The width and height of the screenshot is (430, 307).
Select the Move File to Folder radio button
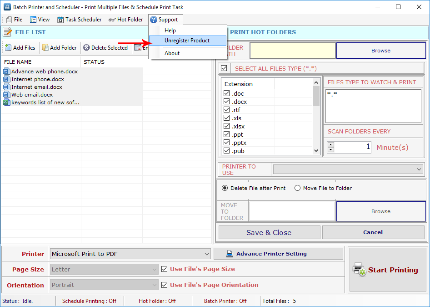point(298,188)
